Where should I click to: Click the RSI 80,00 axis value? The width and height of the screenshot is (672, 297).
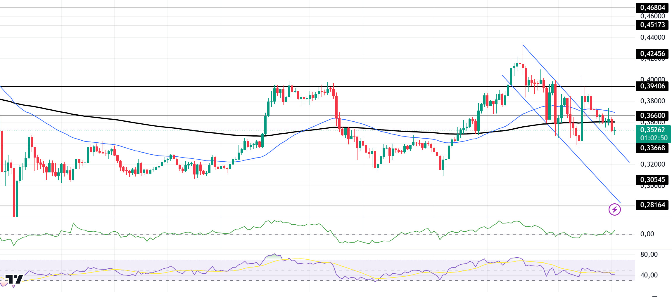coord(649,254)
